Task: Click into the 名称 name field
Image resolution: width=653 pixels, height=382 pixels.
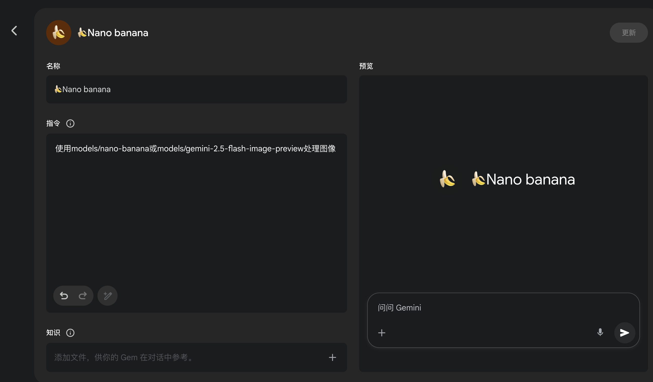Action: [196, 89]
